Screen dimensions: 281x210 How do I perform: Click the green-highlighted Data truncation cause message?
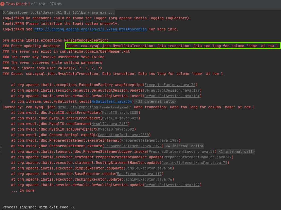pos(172,46)
